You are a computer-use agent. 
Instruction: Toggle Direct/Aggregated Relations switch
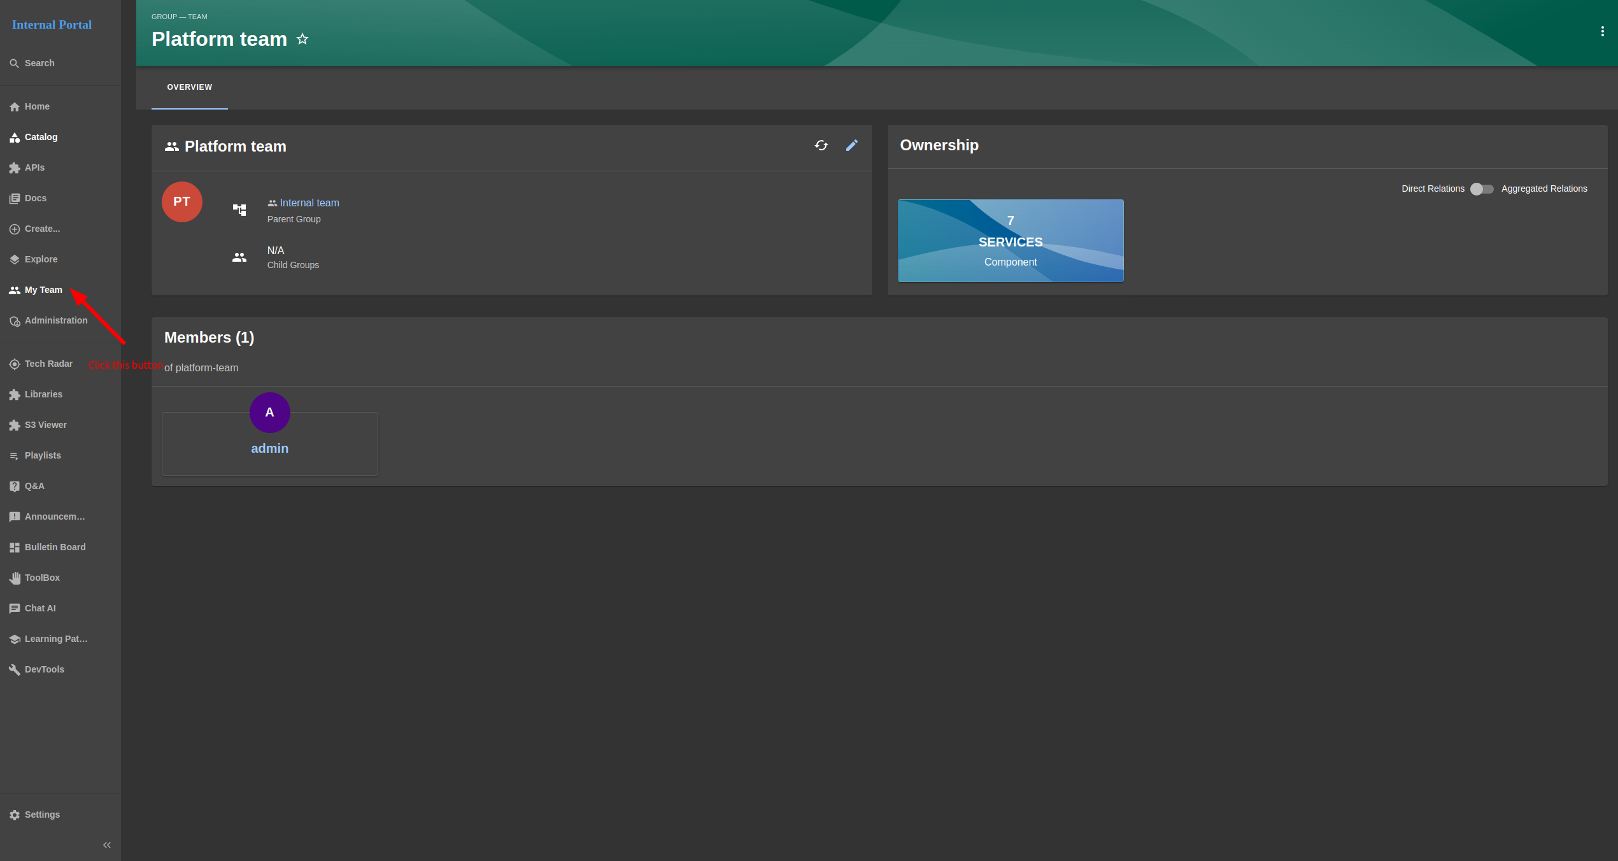[1482, 189]
